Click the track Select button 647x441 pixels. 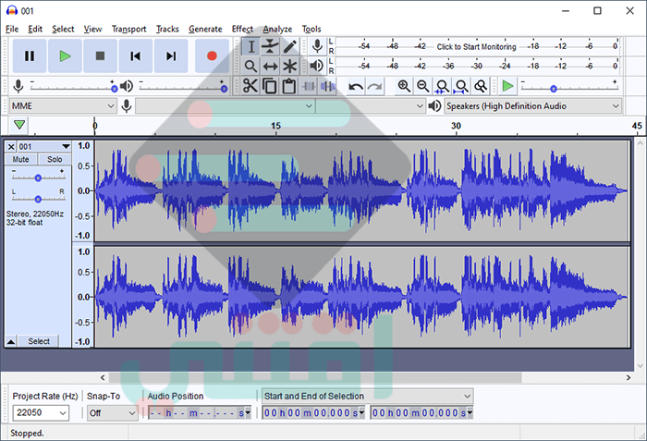39,341
